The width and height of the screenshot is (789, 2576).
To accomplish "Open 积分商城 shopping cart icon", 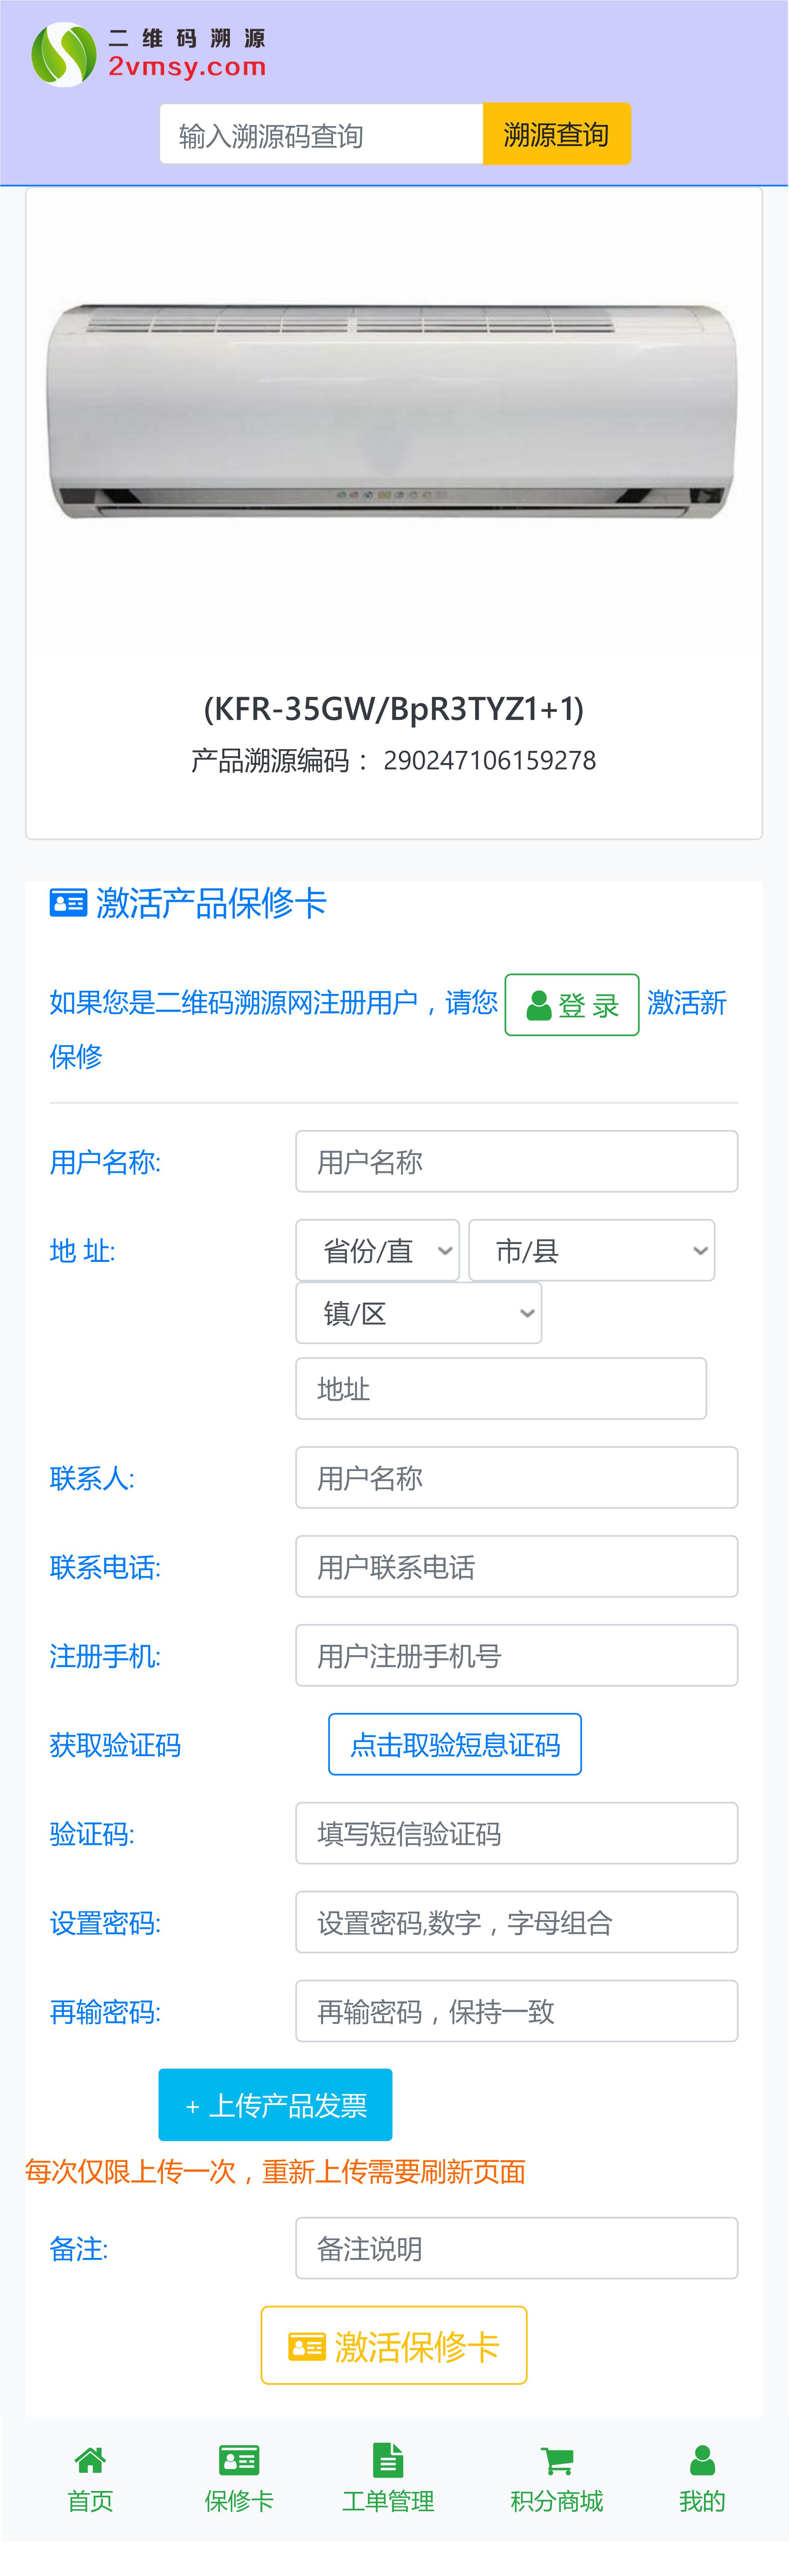I will click(x=557, y=2460).
